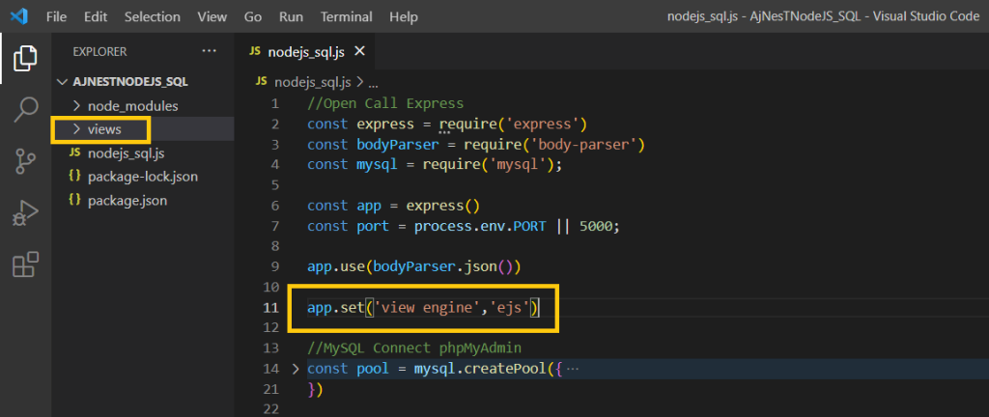Screen dimensions: 989x417
Task: Open the Explorer activity bar icon
Action: (x=26, y=58)
